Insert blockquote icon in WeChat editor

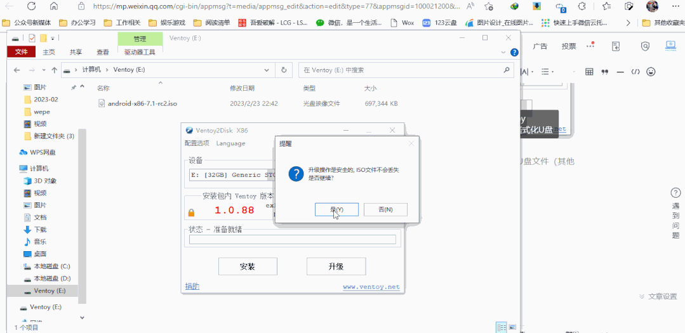604,72
